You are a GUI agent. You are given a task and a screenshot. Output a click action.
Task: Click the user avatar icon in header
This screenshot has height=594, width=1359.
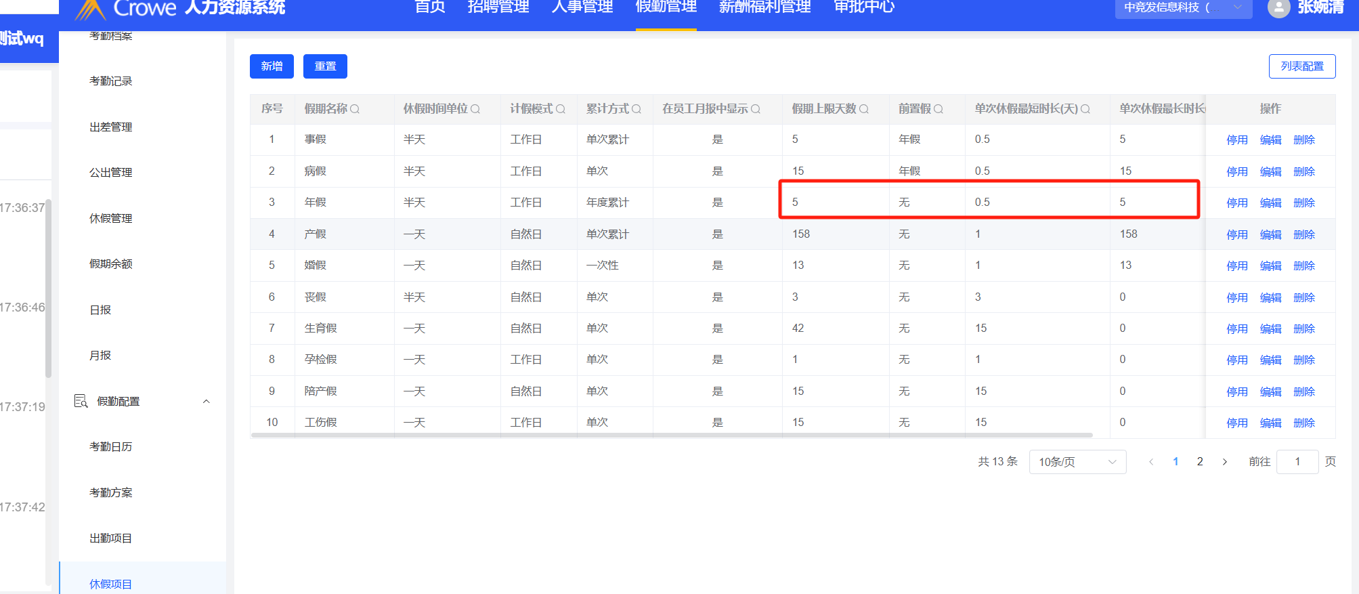(x=1278, y=8)
